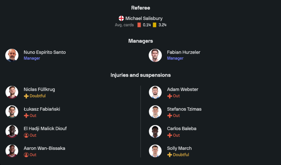Select Aaron Wan-Bissaka player name
This screenshot has height=165, width=281.
point(44,148)
